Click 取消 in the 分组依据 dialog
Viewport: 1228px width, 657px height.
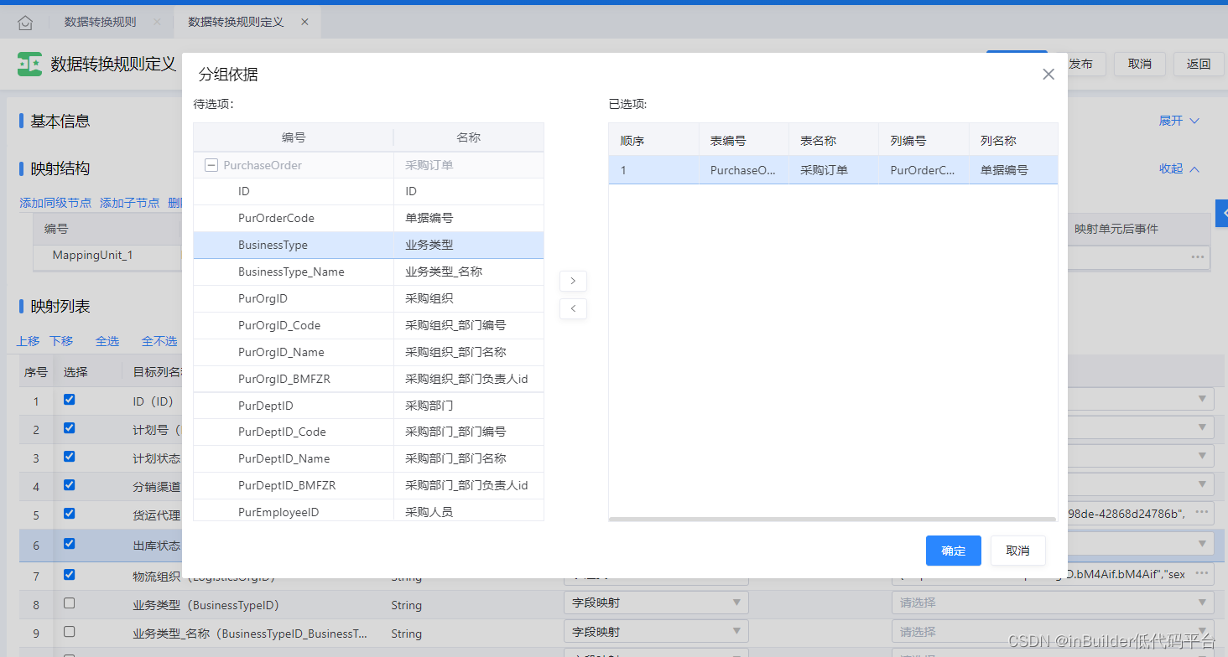(1017, 551)
